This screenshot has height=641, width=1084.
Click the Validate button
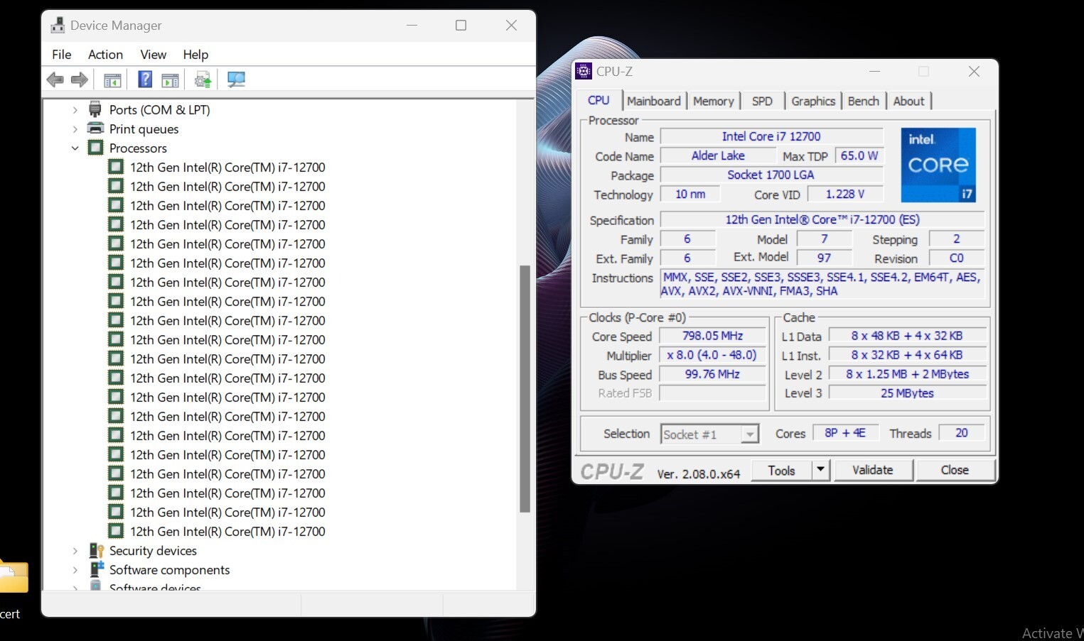pyautogui.click(x=872, y=470)
